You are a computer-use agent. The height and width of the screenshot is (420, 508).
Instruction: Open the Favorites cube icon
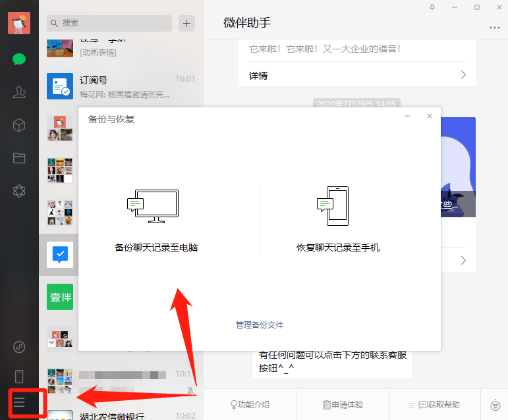coord(19,125)
